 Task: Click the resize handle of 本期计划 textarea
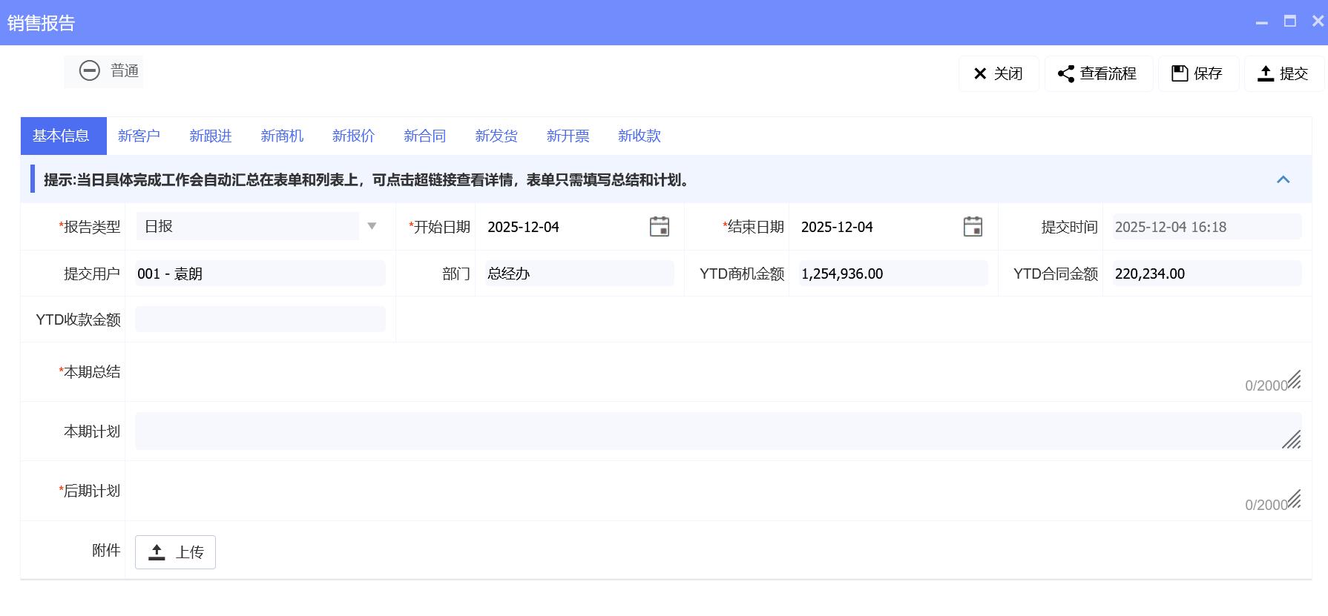1291,440
